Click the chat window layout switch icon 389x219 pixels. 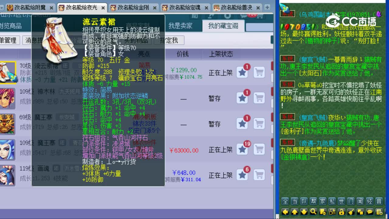[332, 212]
